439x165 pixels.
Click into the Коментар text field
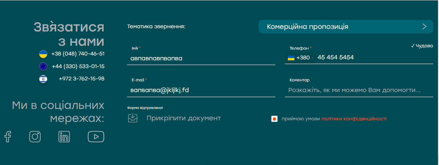pos(359,90)
